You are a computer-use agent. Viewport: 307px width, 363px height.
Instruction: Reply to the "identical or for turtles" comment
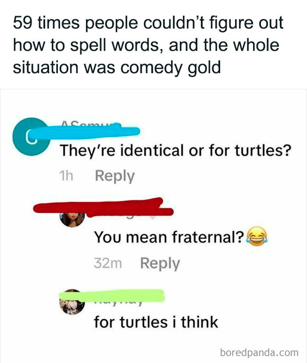[x=115, y=176]
